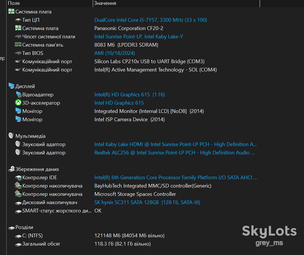The width and height of the screenshot is (304, 255).
Task: Click the Microsoft Storage Spaces Controller value
Action: coord(135,194)
